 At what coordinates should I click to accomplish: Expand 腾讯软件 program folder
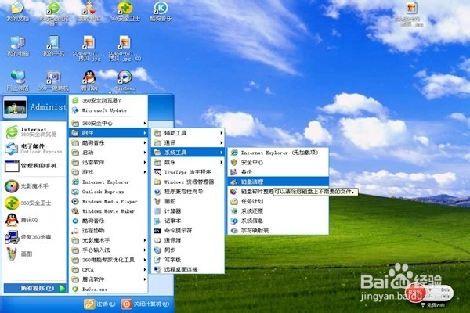109,279
